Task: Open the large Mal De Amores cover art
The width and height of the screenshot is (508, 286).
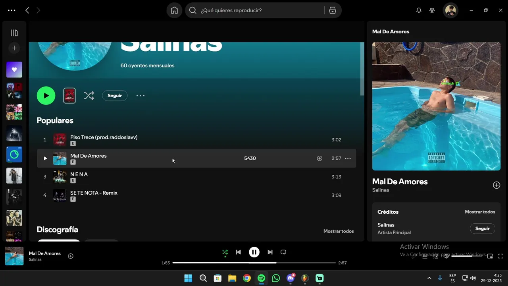Action: pyautogui.click(x=436, y=106)
